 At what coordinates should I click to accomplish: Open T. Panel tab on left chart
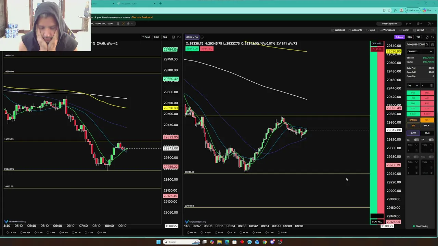coord(146,37)
